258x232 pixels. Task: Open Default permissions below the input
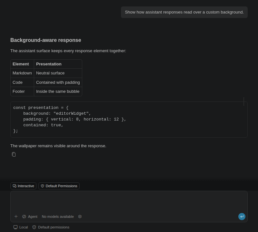tap(51, 227)
